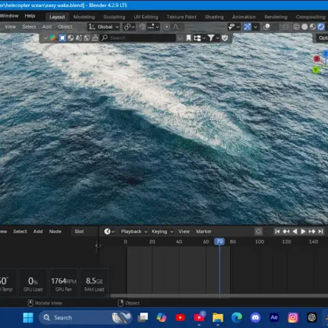328x328 pixels.
Task: Open the viewport Add menu
Action: point(47,27)
